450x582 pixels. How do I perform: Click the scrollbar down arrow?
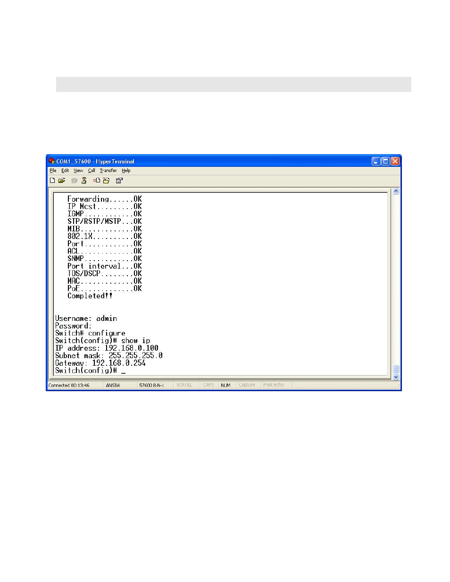pos(396,377)
